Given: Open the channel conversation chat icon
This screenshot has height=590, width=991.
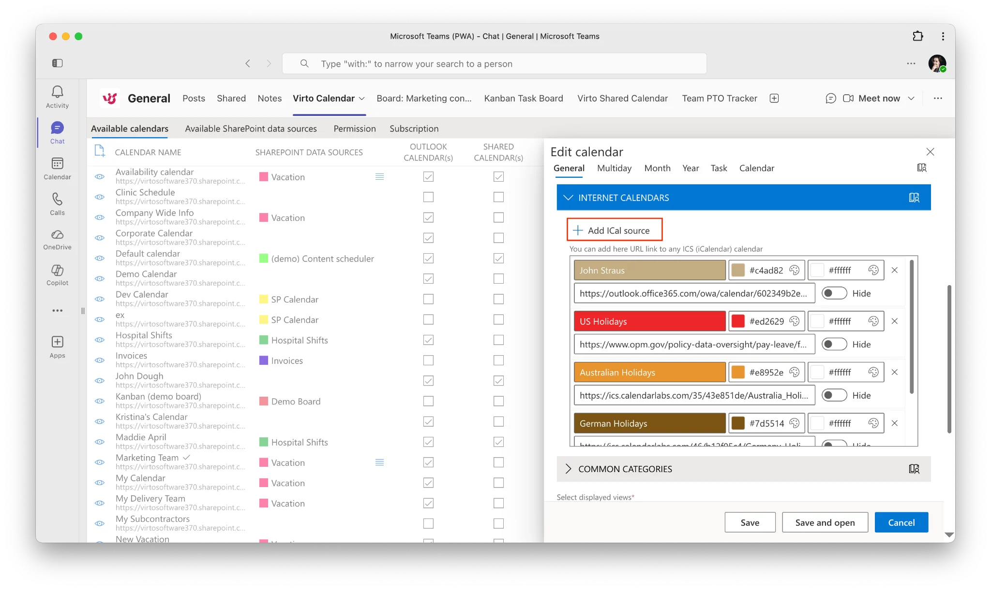Looking at the screenshot, I should [x=831, y=99].
